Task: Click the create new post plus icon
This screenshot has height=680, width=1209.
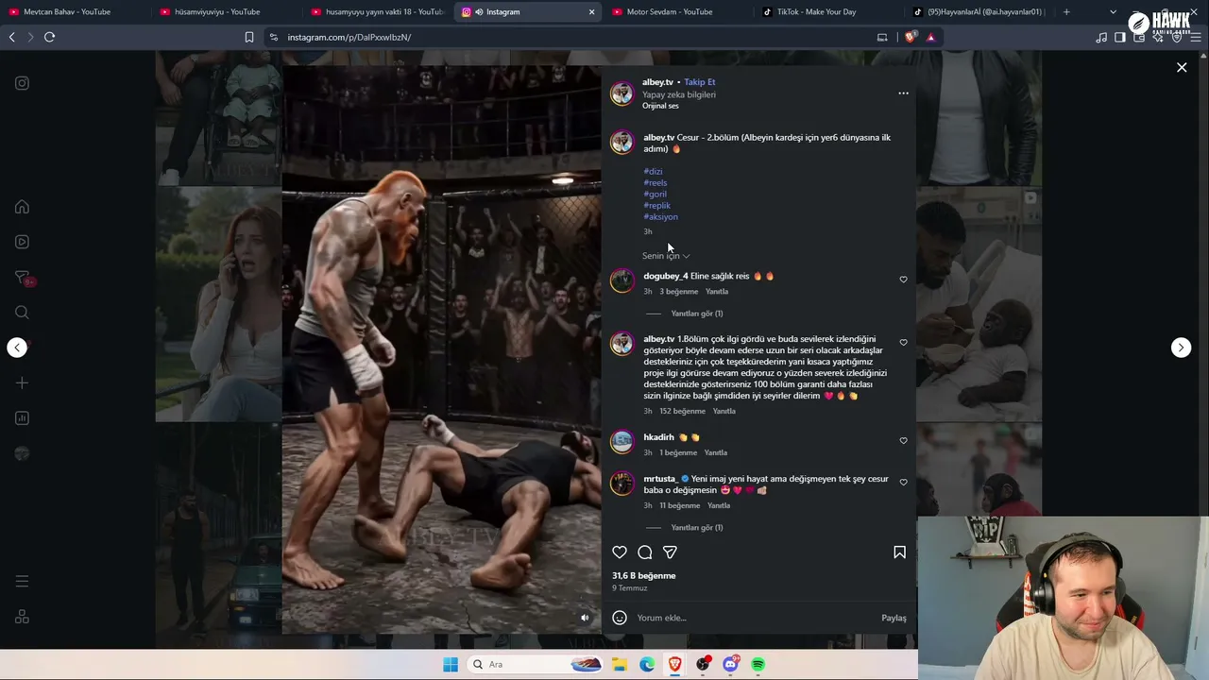Action: click(22, 383)
